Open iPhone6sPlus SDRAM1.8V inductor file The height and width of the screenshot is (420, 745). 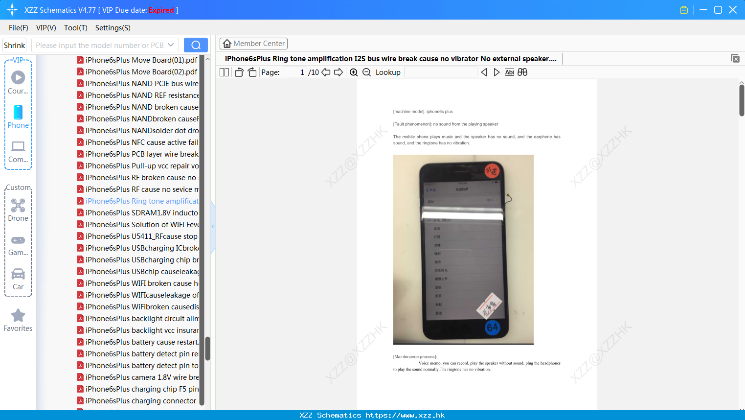[x=137, y=213]
